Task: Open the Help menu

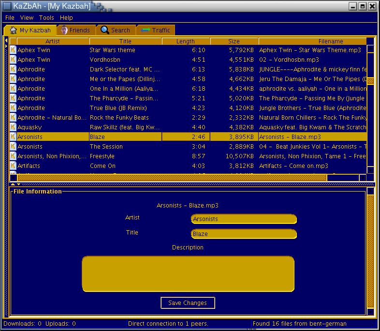Action: coord(66,18)
